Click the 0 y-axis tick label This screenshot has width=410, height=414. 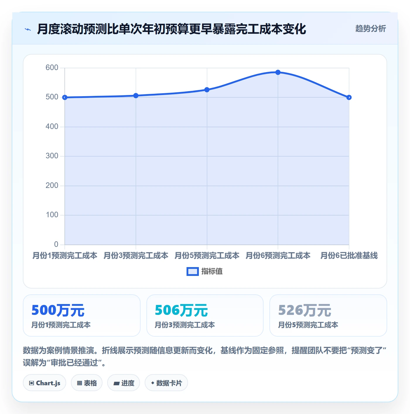(x=56, y=245)
